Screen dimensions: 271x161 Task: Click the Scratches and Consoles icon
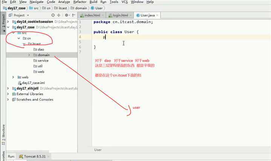point(14,100)
